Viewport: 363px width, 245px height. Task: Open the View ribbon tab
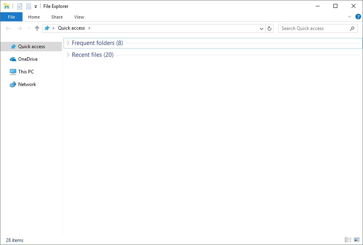79,17
